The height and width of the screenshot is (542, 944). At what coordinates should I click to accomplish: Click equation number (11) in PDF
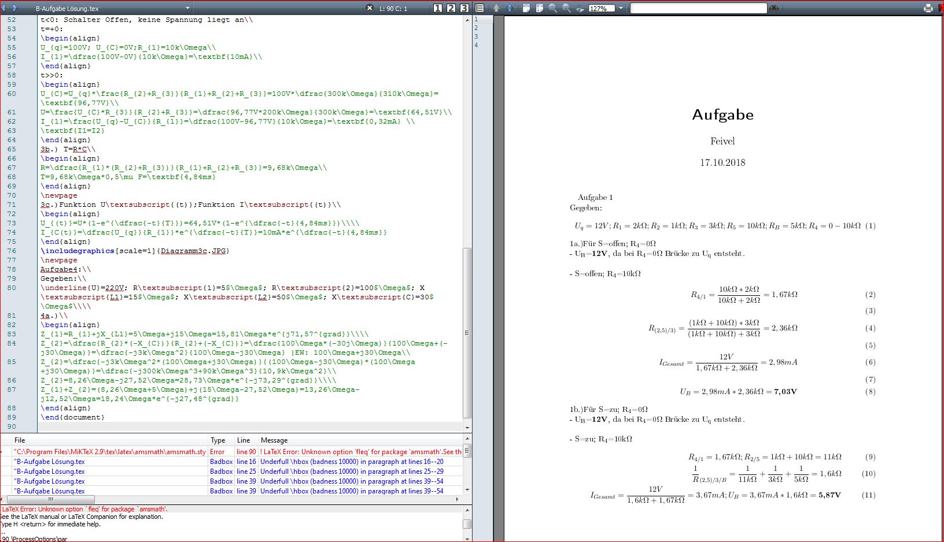click(868, 495)
